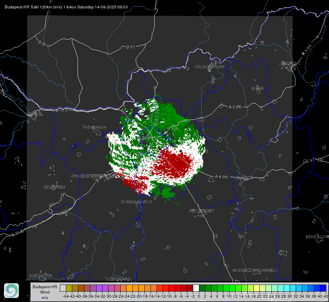Pick the cyan swatch between 28 and 30
The width and height of the screenshot is (329, 302).
click(x=287, y=288)
